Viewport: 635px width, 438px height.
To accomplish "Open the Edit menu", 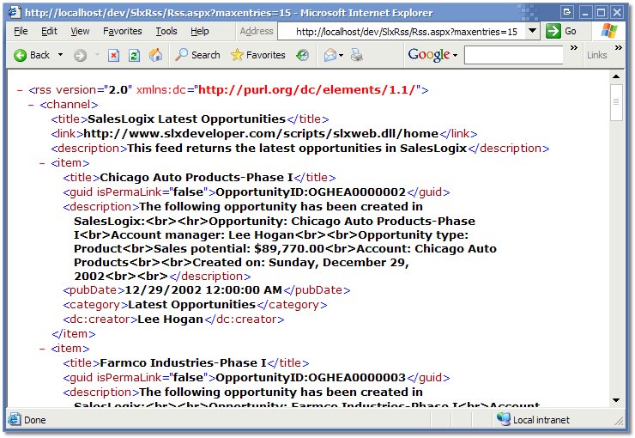I will tap(49, 31).
